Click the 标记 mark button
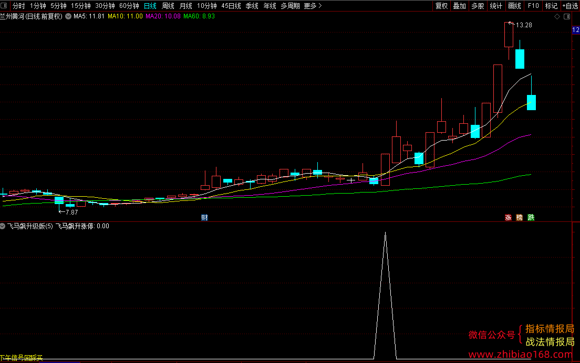Screen dimensions: 580x363 click(551, 6)
